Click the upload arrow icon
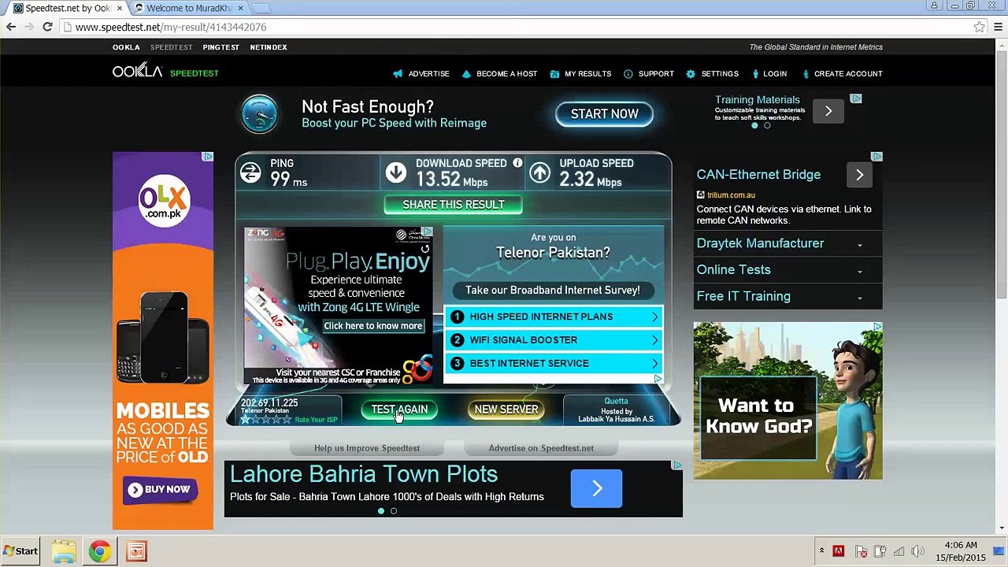 click(x=539, y=172)
